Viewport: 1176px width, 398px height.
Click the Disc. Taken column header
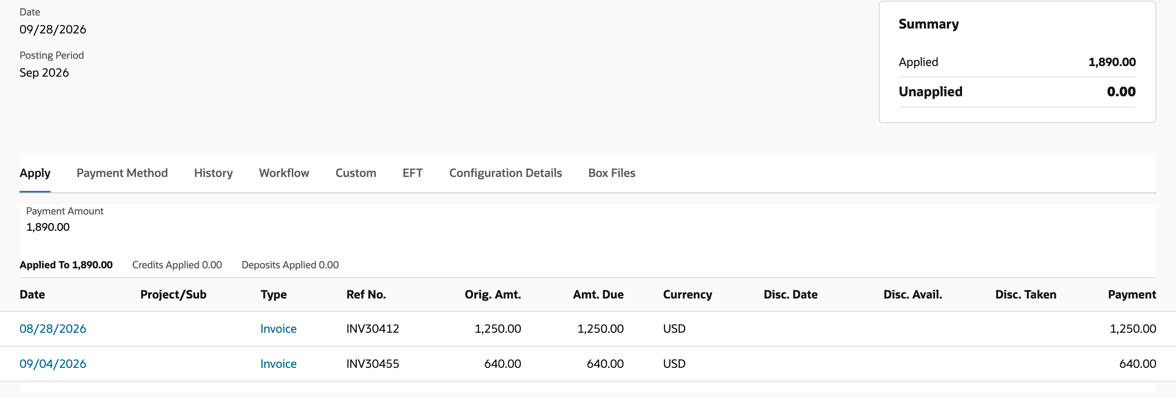(x=1026, y=294)
